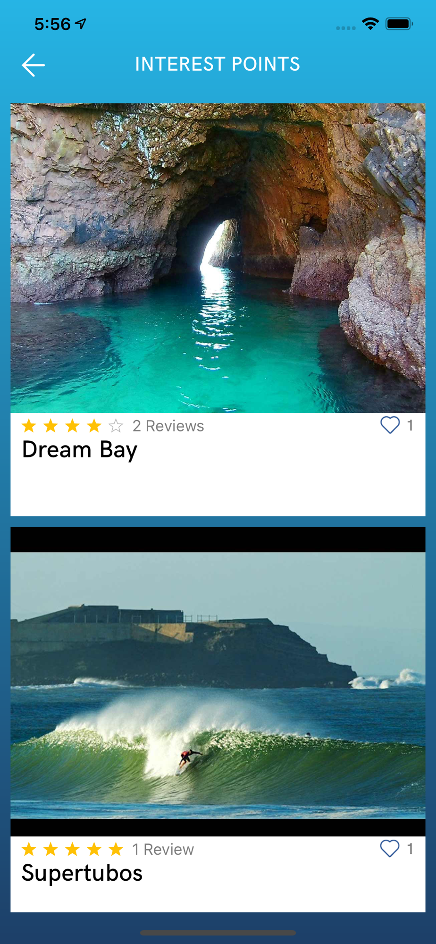Click the like count beside Dream Bay's heart
436x944 pixels.
(410, 425)
